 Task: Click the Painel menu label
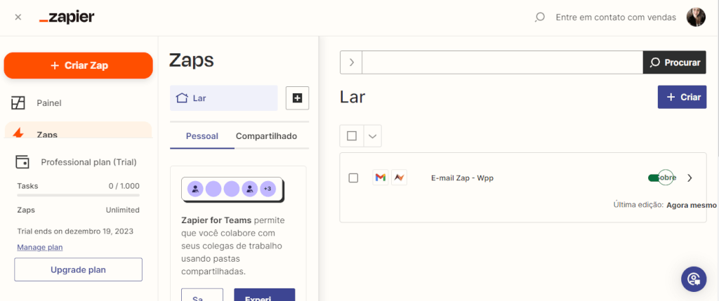point(49,103)
